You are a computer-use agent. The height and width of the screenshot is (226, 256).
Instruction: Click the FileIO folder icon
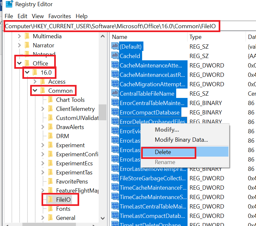[50, 199]
